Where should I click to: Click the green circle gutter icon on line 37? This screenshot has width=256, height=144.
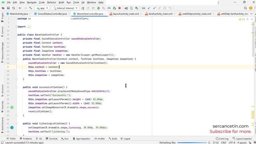point(12,108)
